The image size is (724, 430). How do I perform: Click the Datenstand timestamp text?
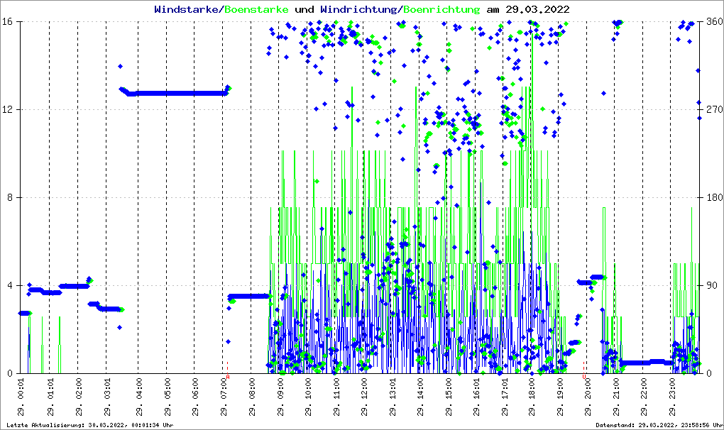pos(659,425)
